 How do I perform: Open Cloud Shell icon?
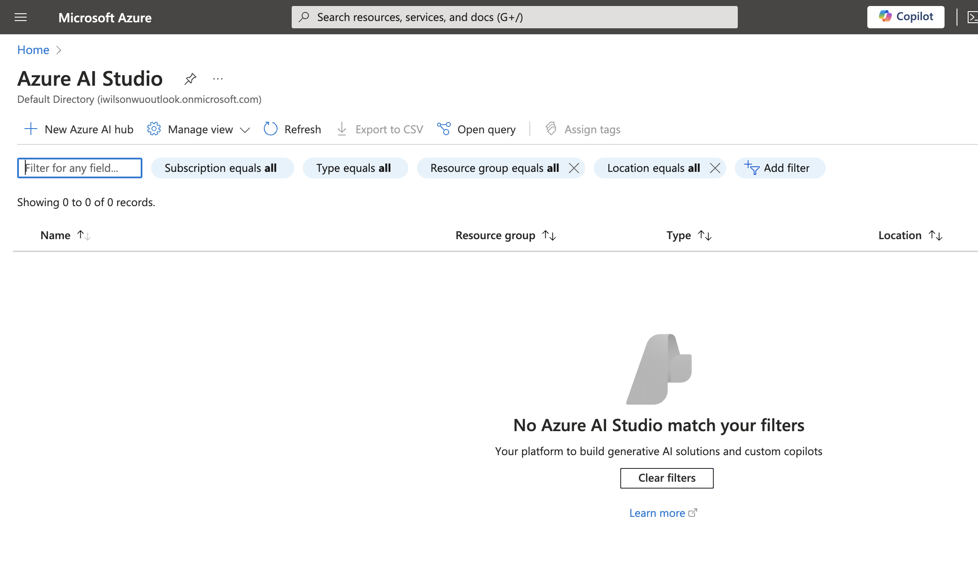coord(972,17)
